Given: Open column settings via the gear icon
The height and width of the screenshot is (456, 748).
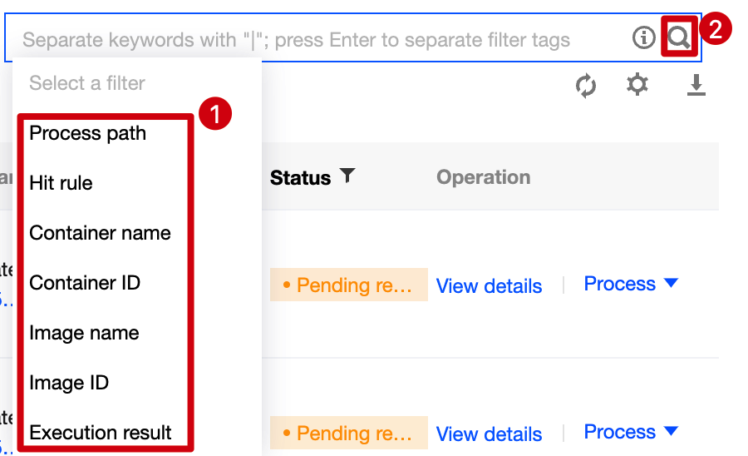Looking at the screenshot, I should pyautogui.click(x=637, y=84).
